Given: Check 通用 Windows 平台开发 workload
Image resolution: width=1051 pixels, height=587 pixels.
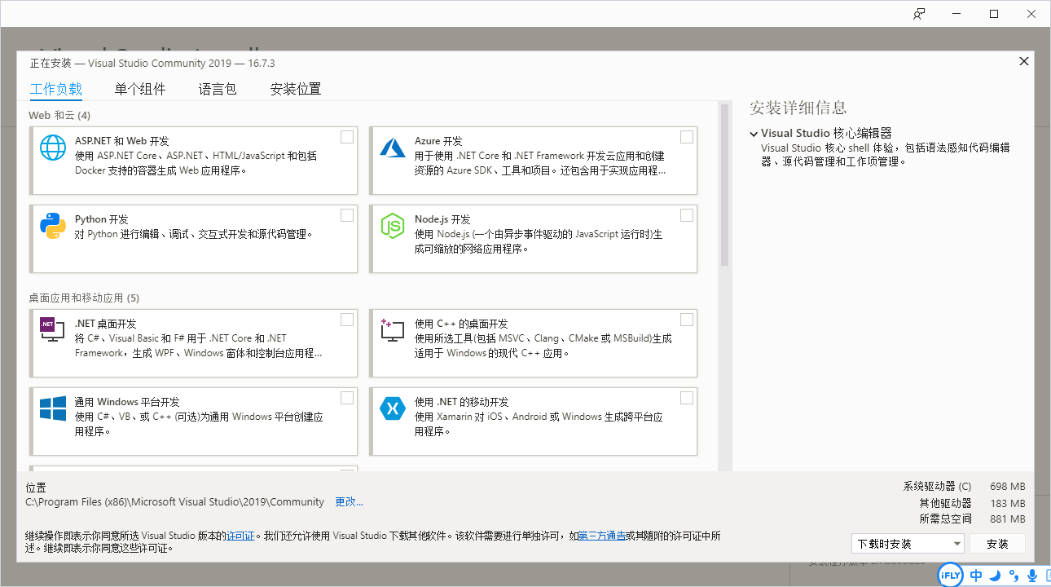Looking at the screenshot, I should [347, 398].
